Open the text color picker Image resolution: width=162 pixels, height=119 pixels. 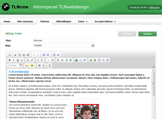[27, 66]
